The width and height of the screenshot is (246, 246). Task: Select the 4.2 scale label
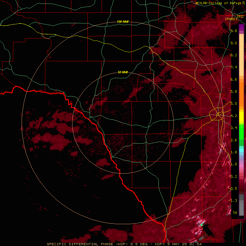[x=234, y=116]
